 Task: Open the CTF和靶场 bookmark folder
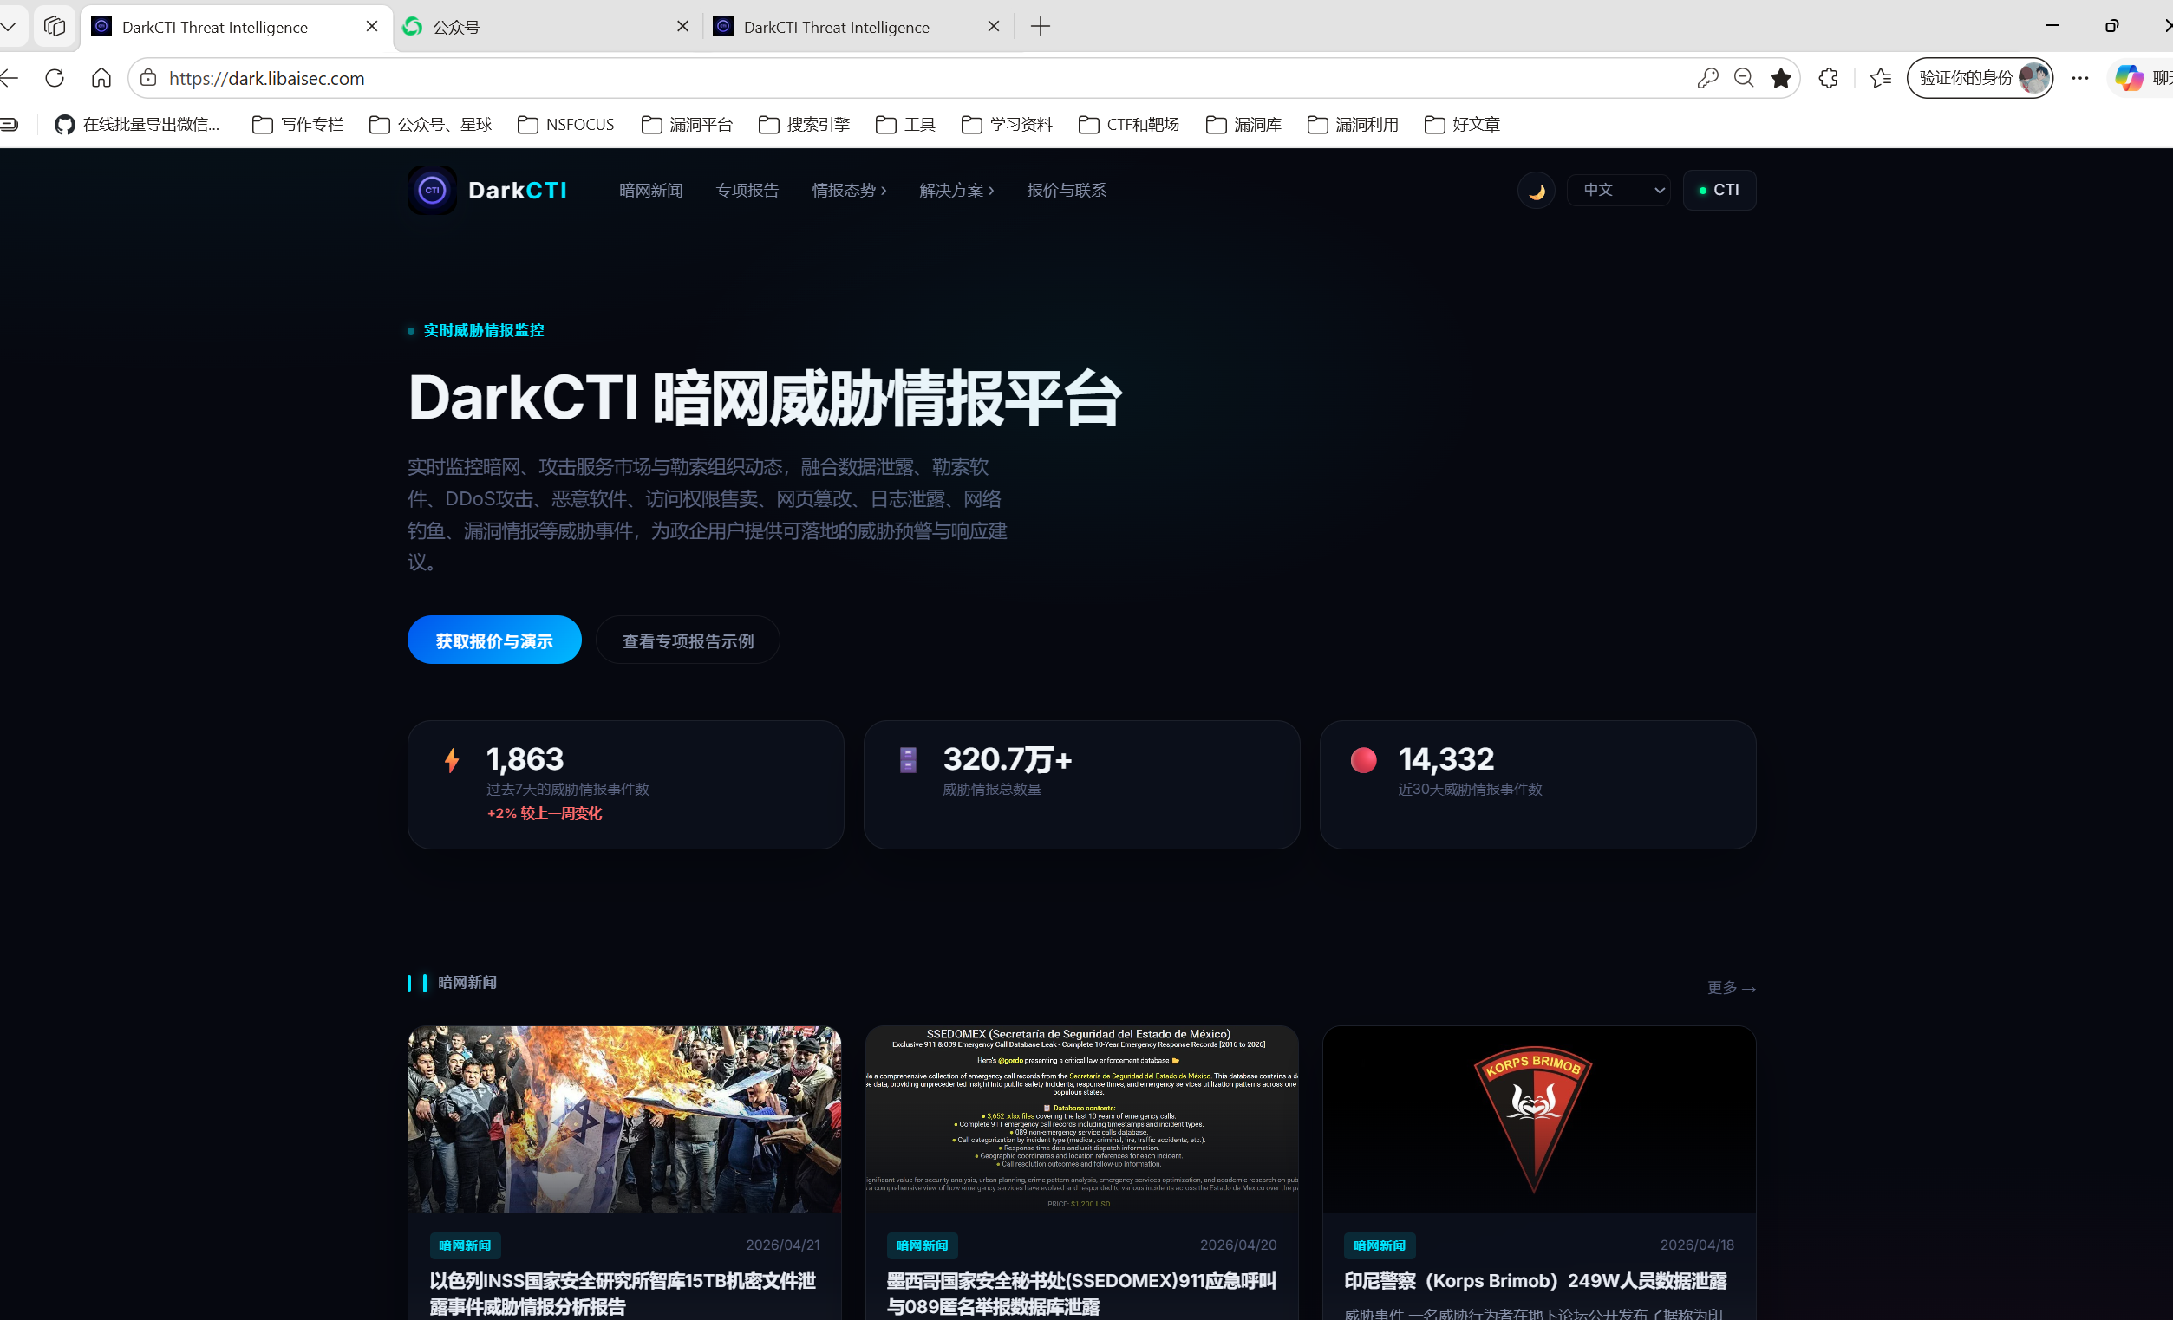click(x=1129, y=124)
